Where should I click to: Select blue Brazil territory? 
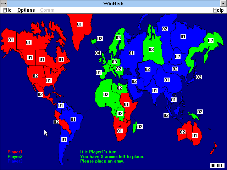point(73,119)
